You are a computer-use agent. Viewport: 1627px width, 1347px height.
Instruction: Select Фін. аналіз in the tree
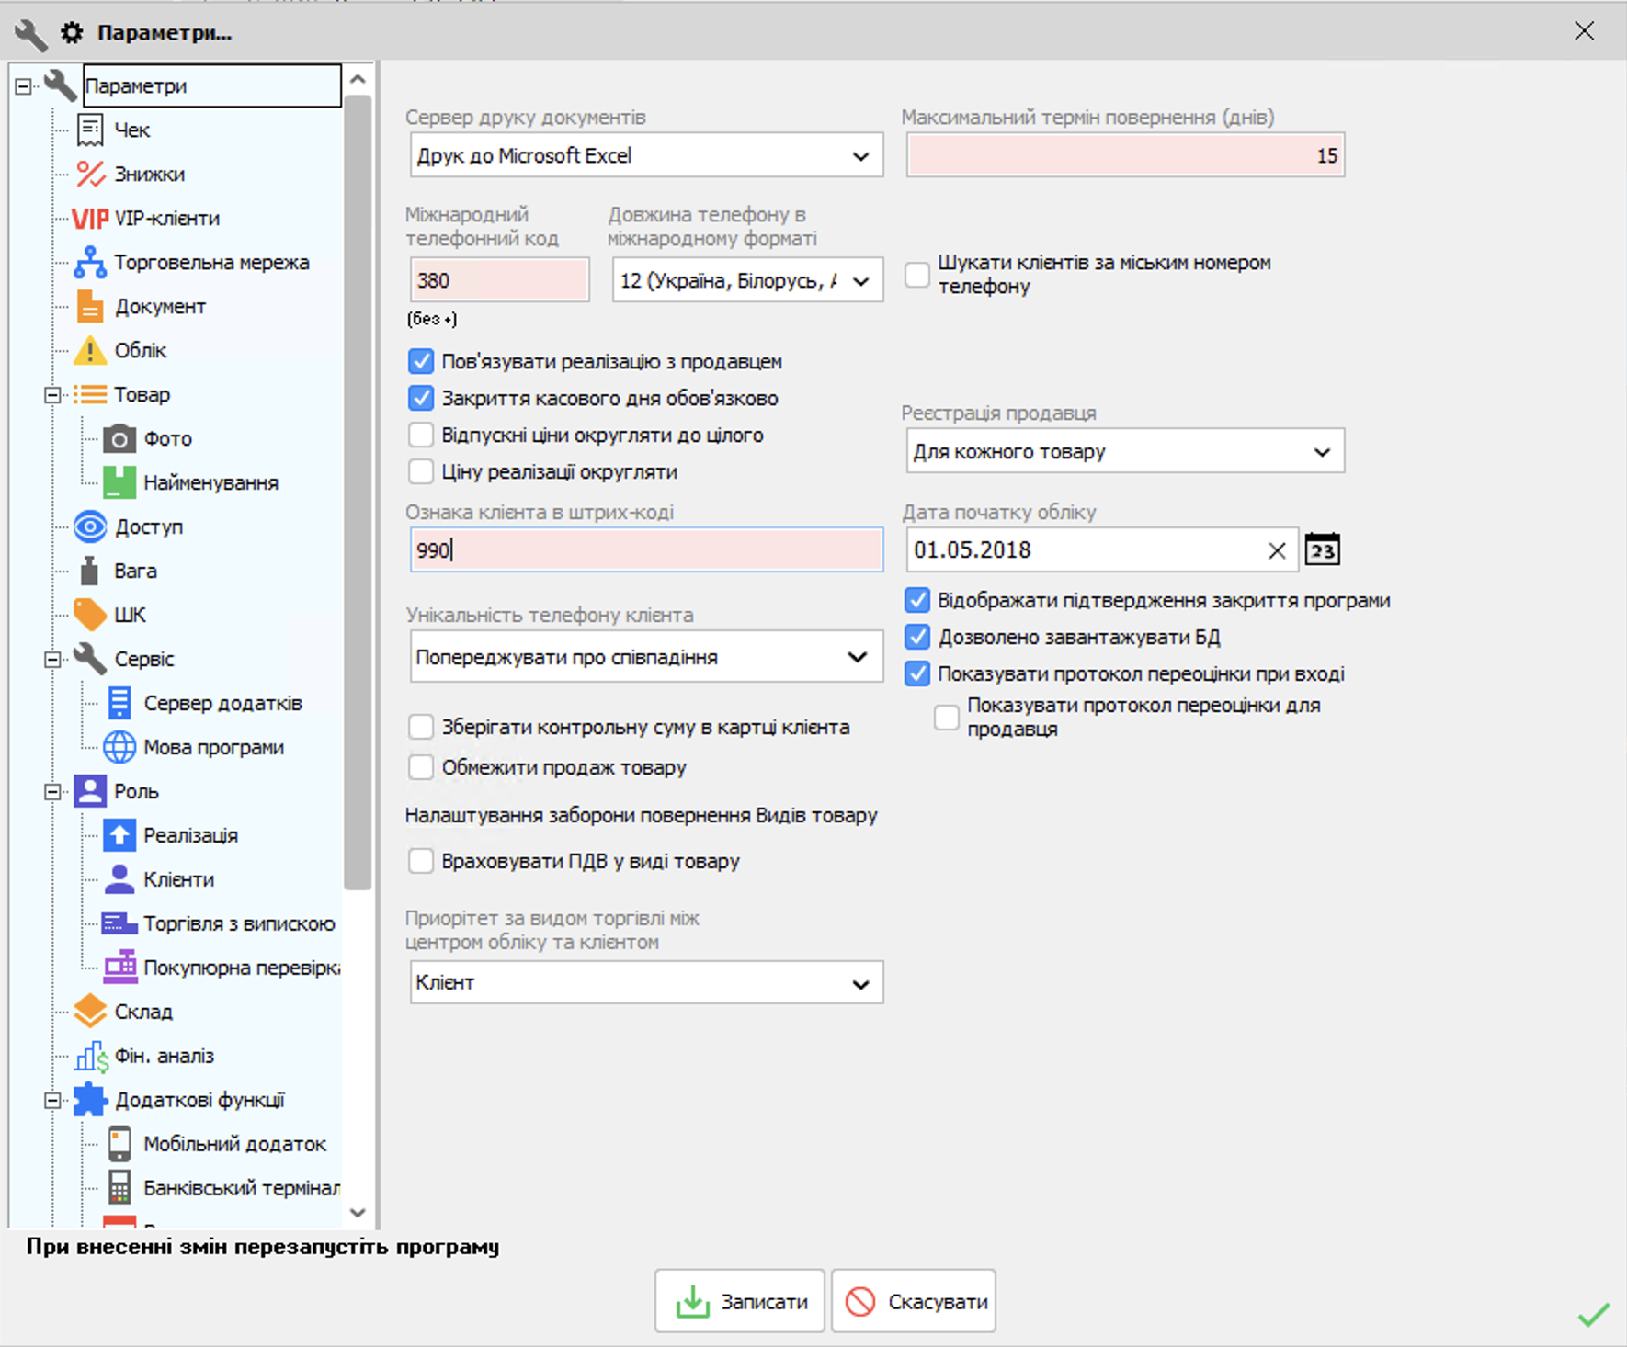[164, 1056]
